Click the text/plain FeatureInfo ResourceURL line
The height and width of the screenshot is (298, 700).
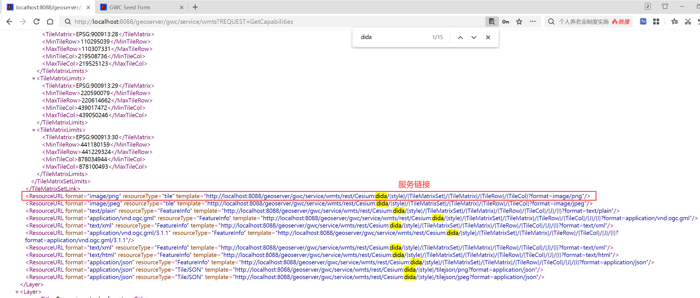coord(323,211)
